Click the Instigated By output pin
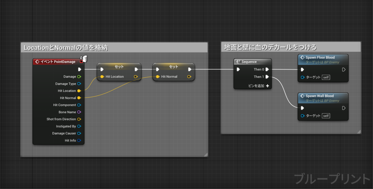This screenshot has width=373, height=189. click(79, 126)
